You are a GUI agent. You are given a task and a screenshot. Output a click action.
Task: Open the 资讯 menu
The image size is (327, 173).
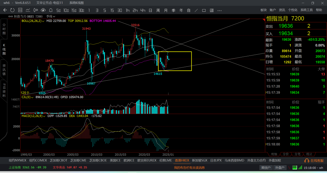click(282, 10)
